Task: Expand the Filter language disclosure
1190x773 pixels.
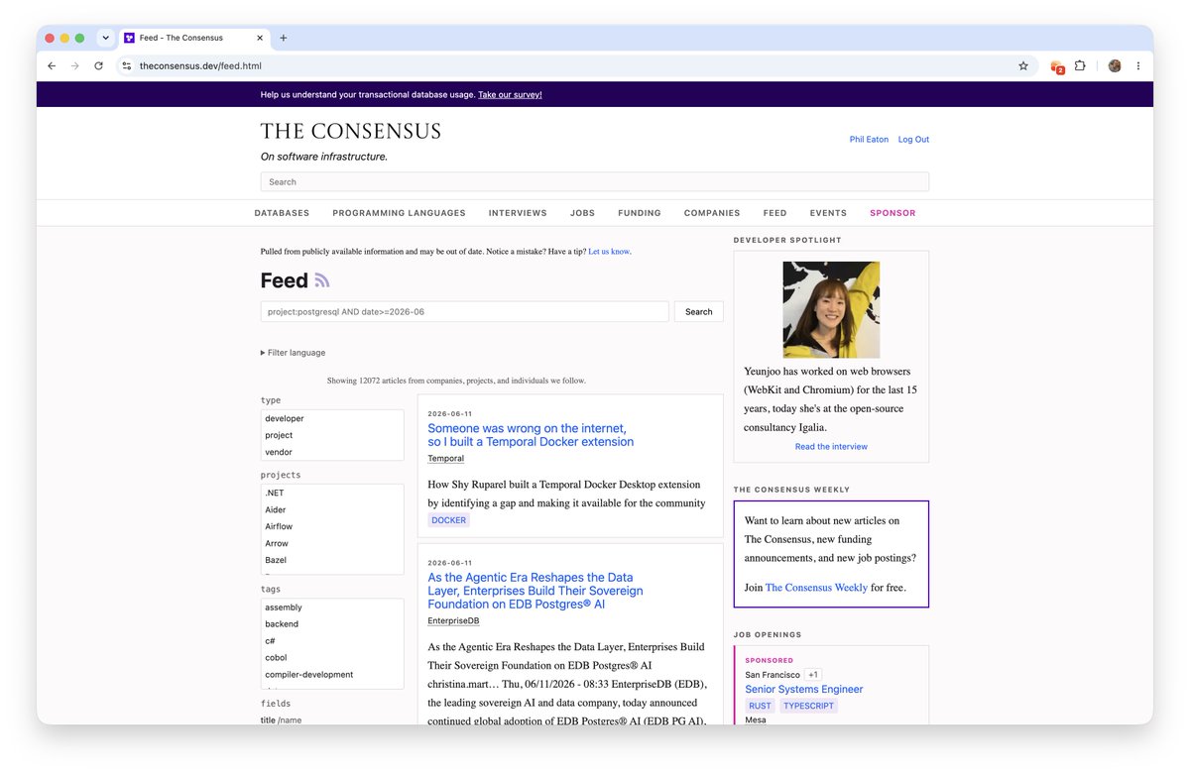Action: [293, 353]
